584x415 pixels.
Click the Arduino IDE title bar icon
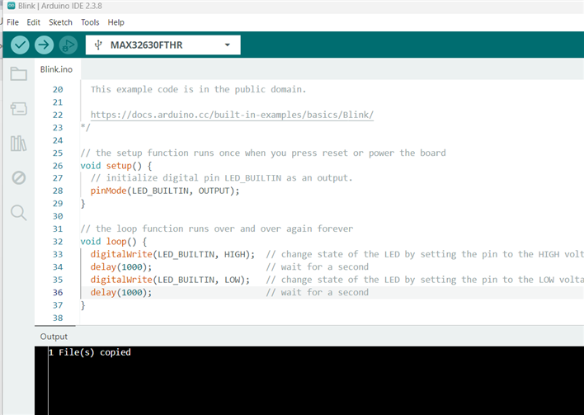12,6
